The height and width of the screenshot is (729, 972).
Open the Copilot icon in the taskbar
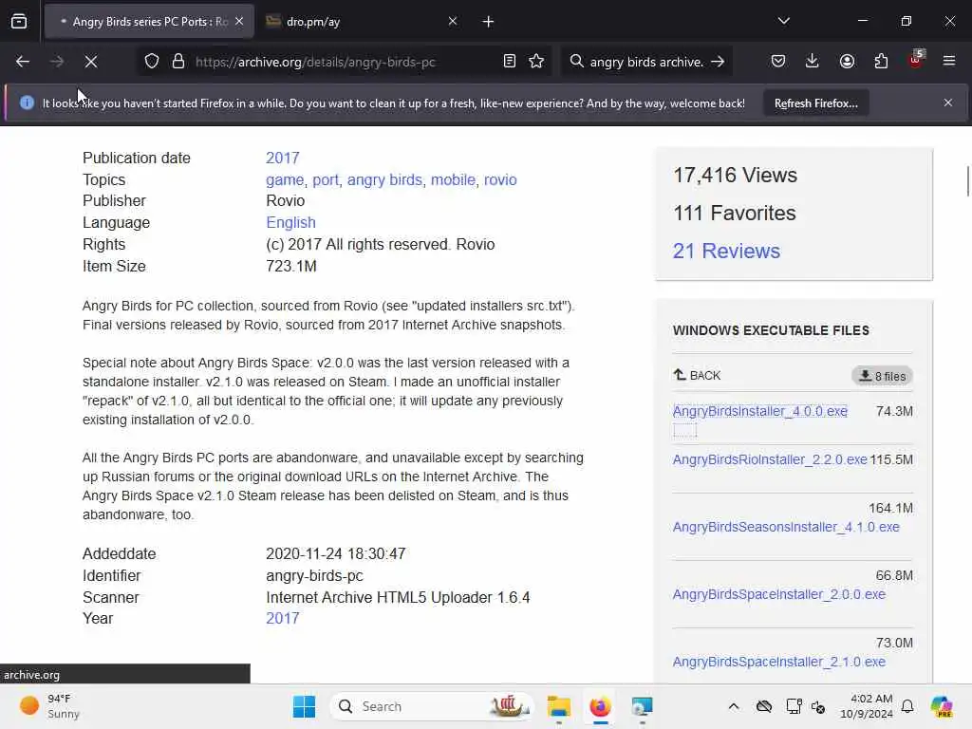tap(942, 706)
